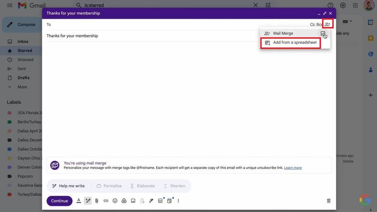Expand More in left sidebar
Screen dimensions: 377x212
click(22, 87)
